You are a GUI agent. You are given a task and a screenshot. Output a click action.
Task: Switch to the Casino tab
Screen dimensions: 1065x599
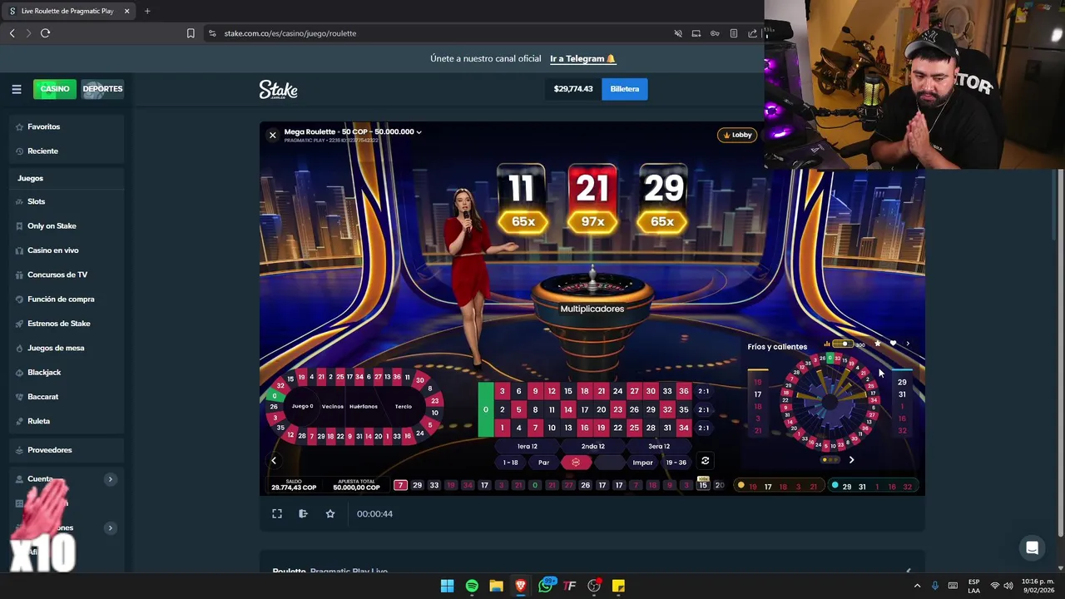click(55, 89)
